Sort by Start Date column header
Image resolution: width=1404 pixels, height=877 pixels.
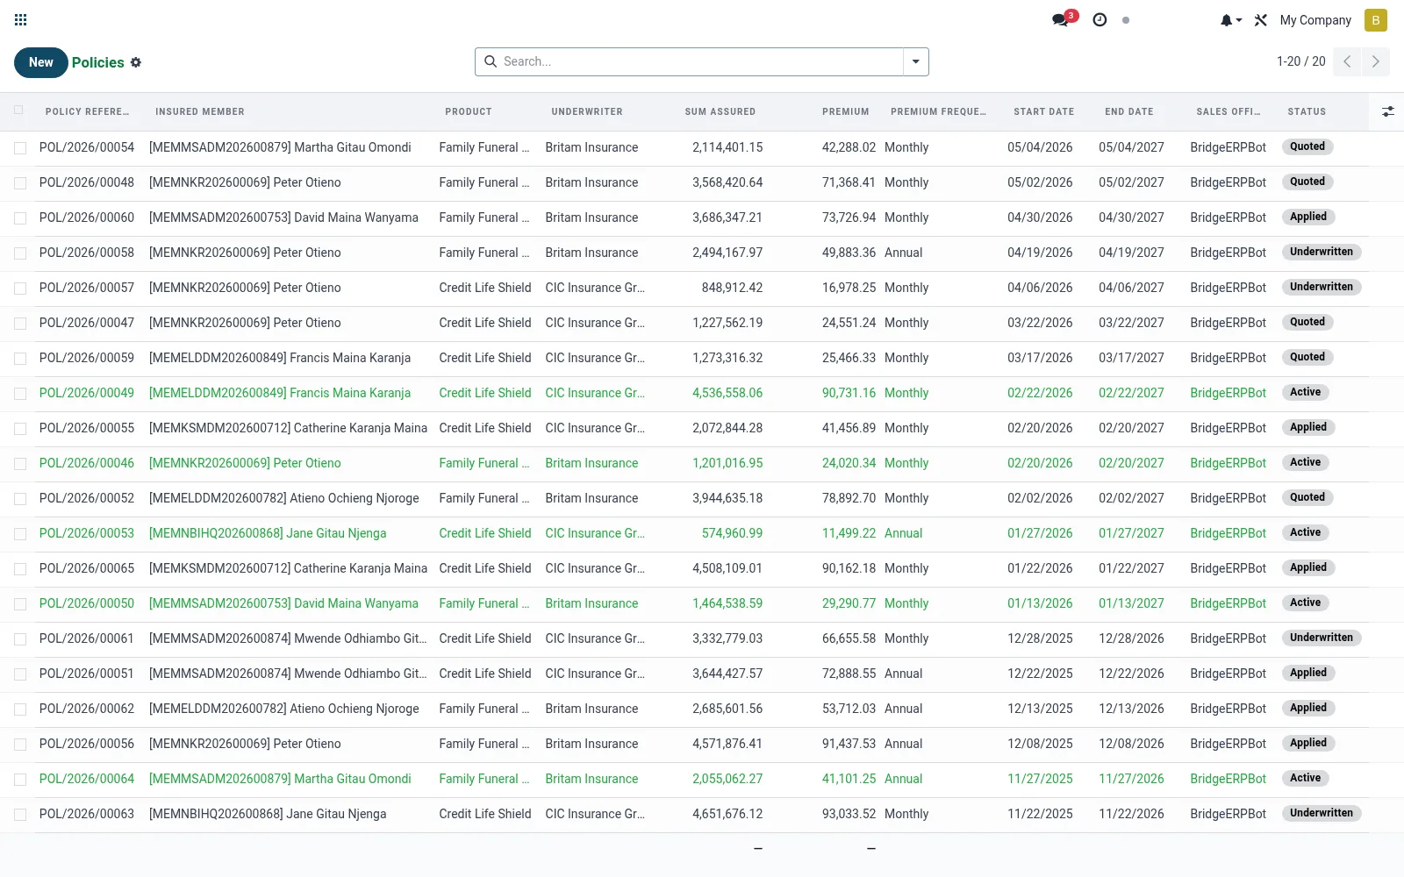pyautogui.click(x=1043, y=111)
